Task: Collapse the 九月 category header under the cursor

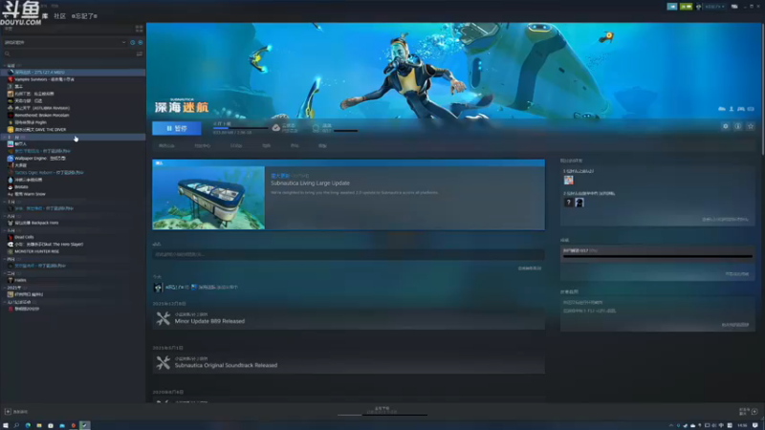Action: tap(74, 137)
